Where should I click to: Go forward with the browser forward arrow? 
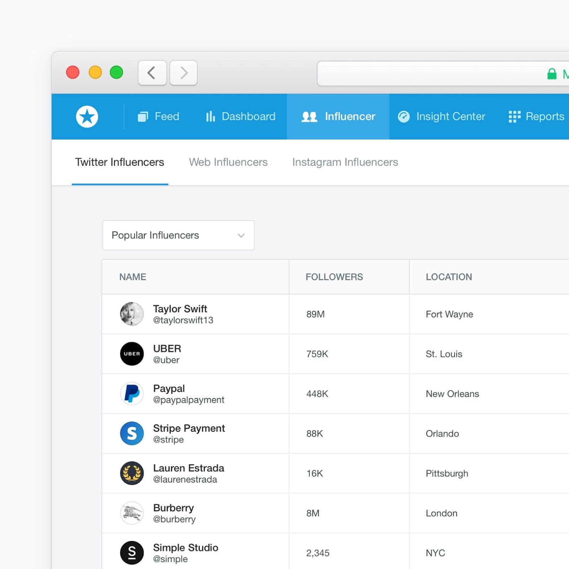click(184, 73)
